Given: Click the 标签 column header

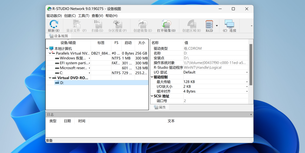Looking at the screenshot, I should coord(101,43).
